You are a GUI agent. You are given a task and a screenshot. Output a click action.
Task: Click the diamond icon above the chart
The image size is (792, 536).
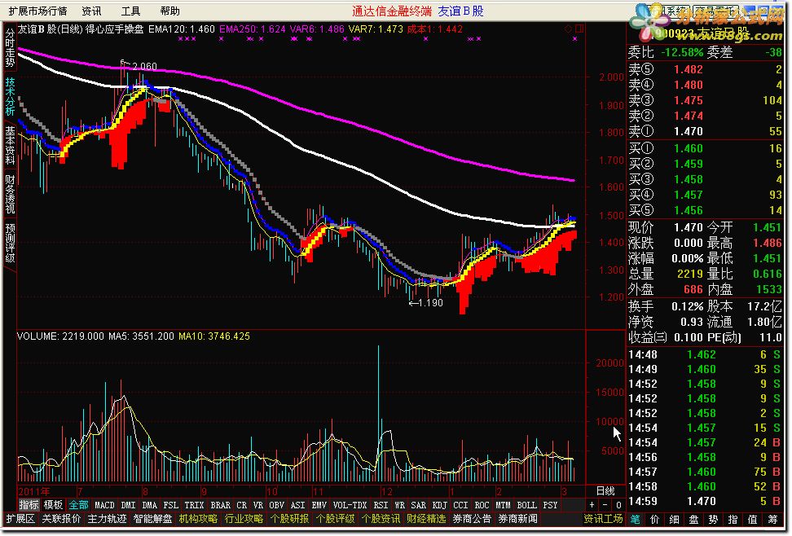[568, 29]
